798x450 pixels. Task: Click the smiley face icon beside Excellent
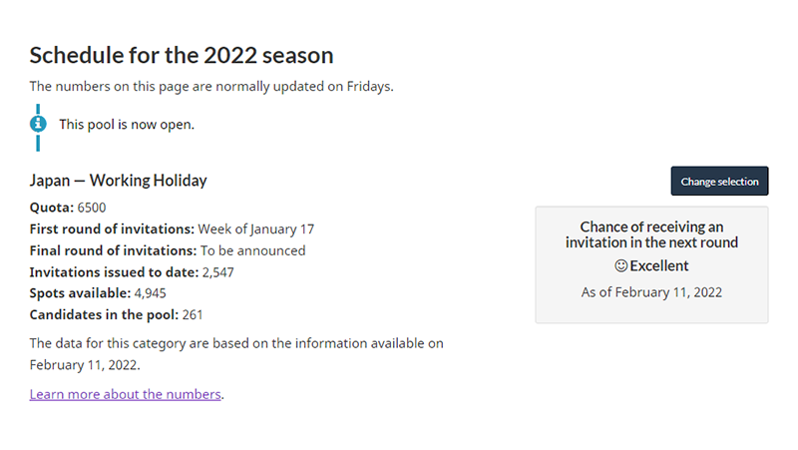point(620,265)
